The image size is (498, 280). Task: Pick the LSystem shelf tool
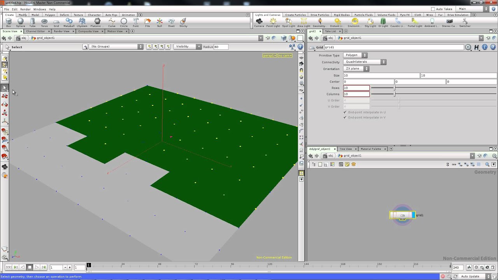[x=82, y=23]
